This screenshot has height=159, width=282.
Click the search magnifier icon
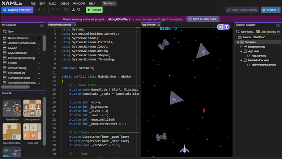(79, 10)
